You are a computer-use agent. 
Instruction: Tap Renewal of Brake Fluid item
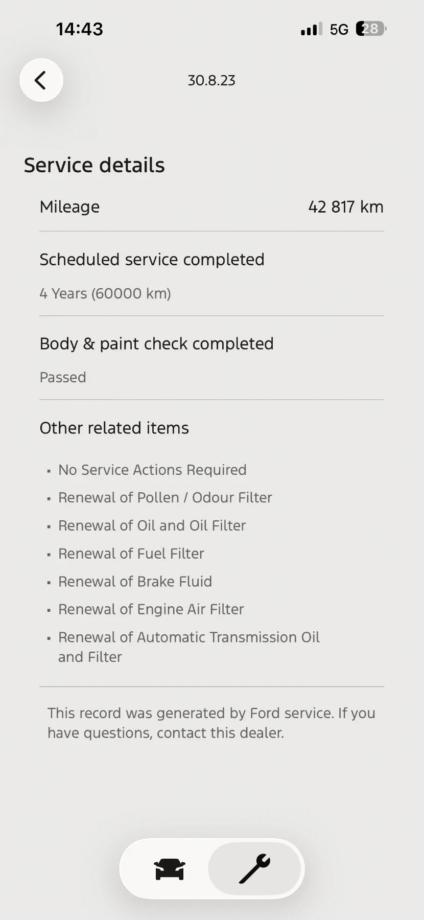(135, 581)
